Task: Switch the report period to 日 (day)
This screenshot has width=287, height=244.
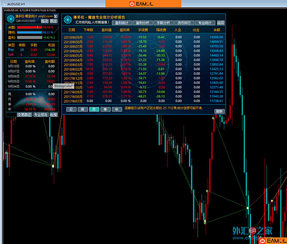Action: point(71,109)
